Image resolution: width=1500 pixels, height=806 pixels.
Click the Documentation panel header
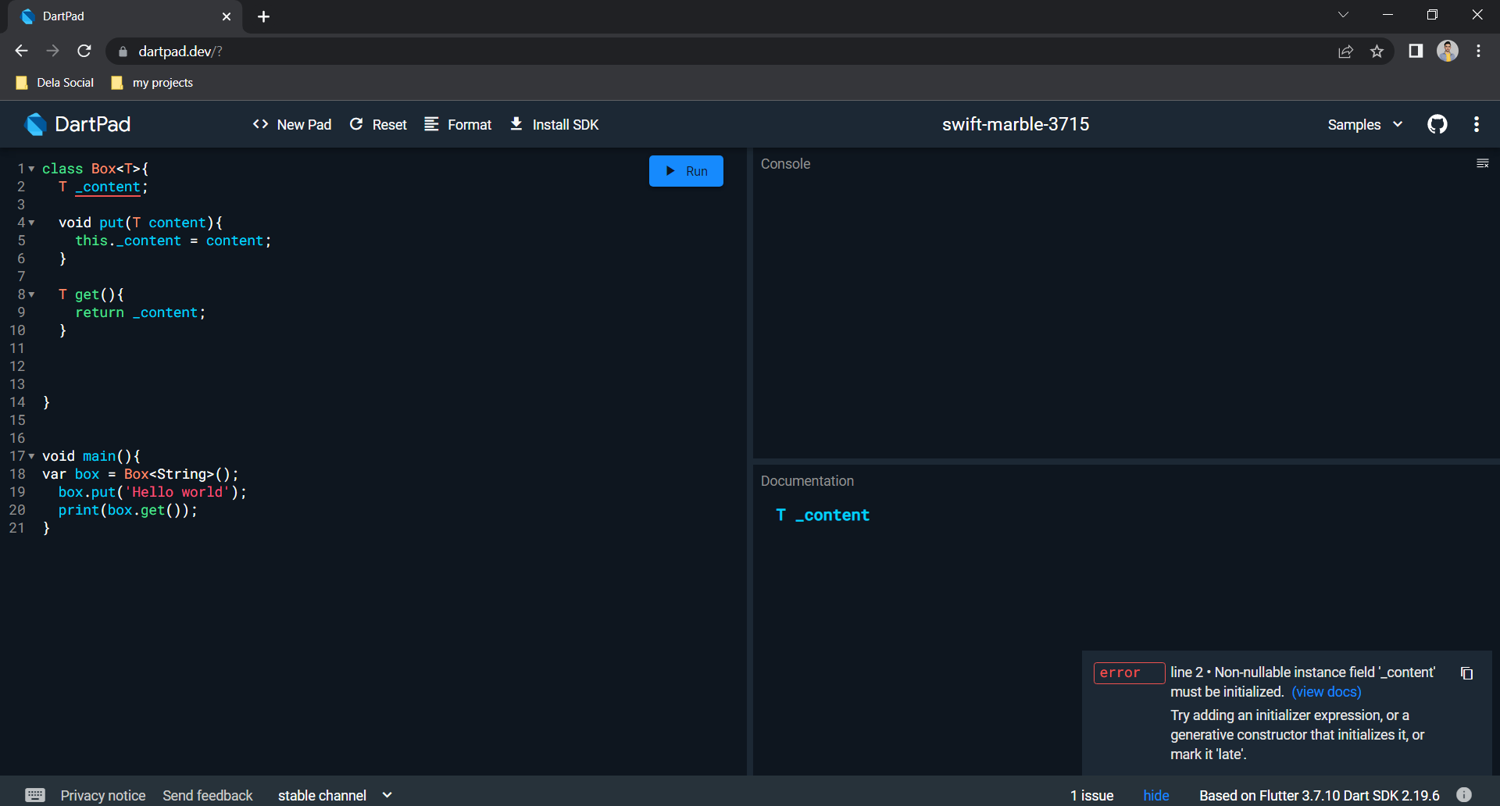pos(807,481)
